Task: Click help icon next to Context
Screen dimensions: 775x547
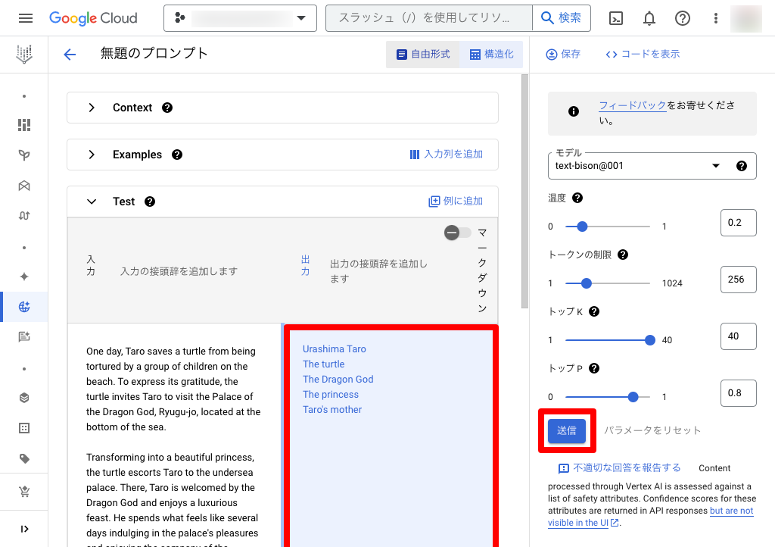Action: click(167, 108)
